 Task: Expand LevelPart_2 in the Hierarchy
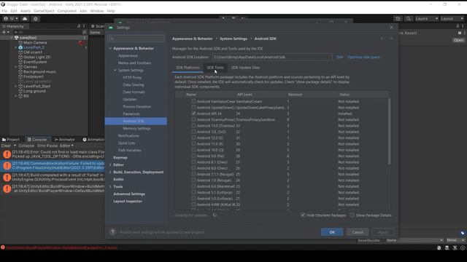(16, 47)
